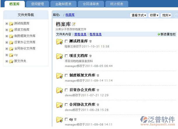Expand 测试档案库 in folder navigation
This screenshot has width=178, height=129.
point(7,24)
